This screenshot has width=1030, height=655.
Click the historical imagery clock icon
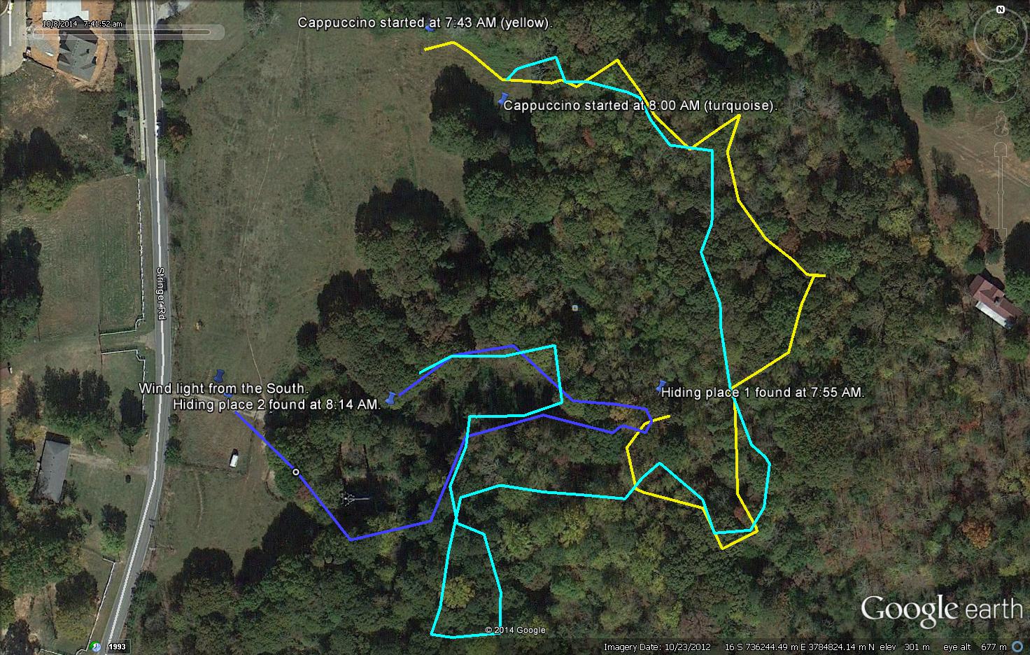point(95,646)
